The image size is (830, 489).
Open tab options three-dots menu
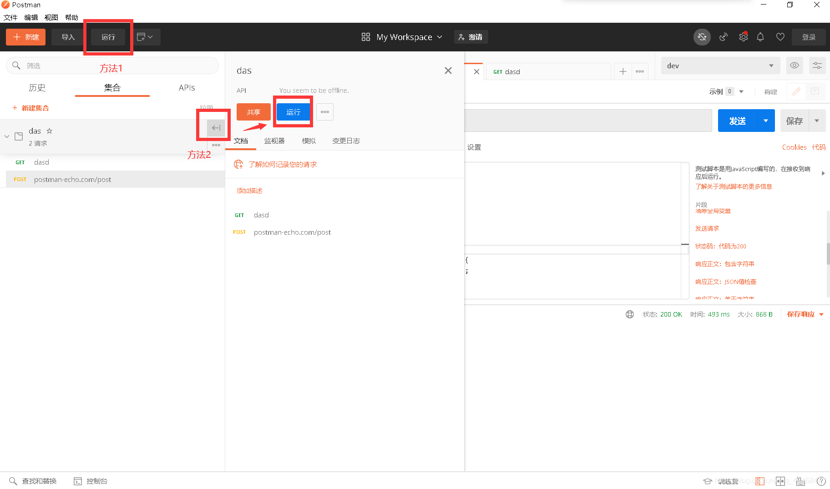[x=640, y=71]
